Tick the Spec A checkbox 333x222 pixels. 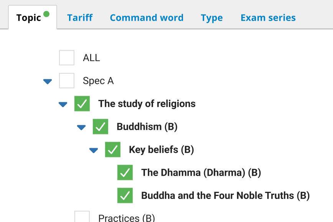coord(67,81)
